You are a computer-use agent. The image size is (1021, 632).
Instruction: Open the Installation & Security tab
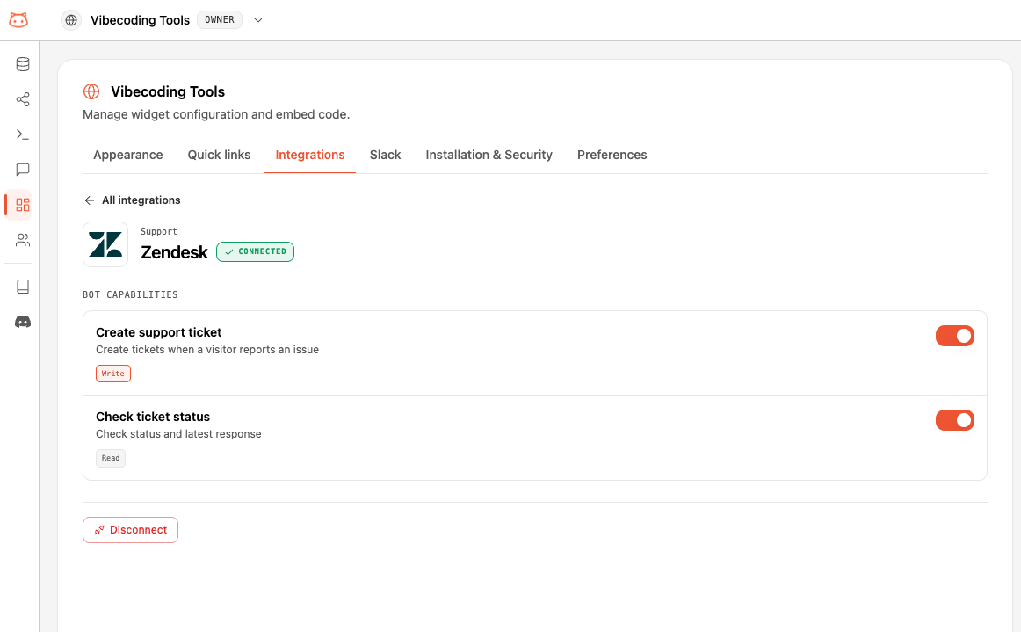[x=489, y=155]
